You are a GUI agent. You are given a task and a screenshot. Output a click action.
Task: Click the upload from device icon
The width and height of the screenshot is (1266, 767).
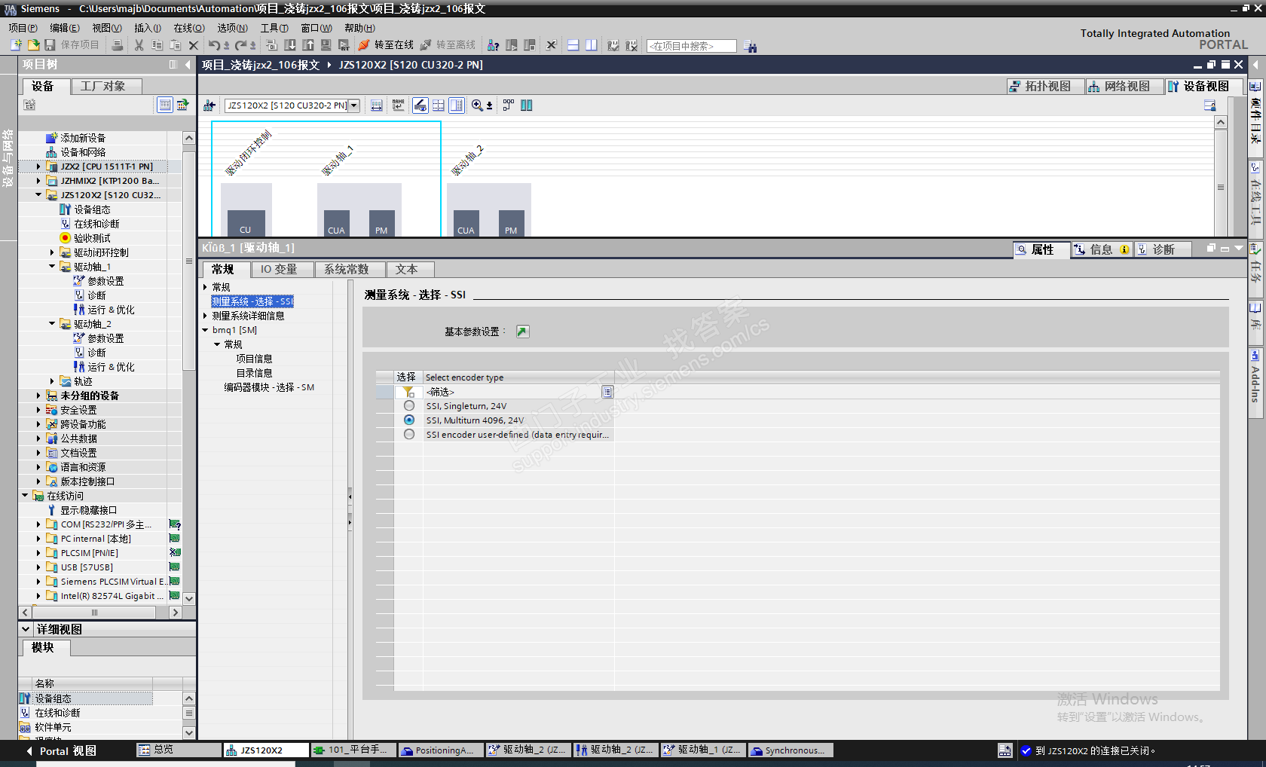[x=308, y=45]
